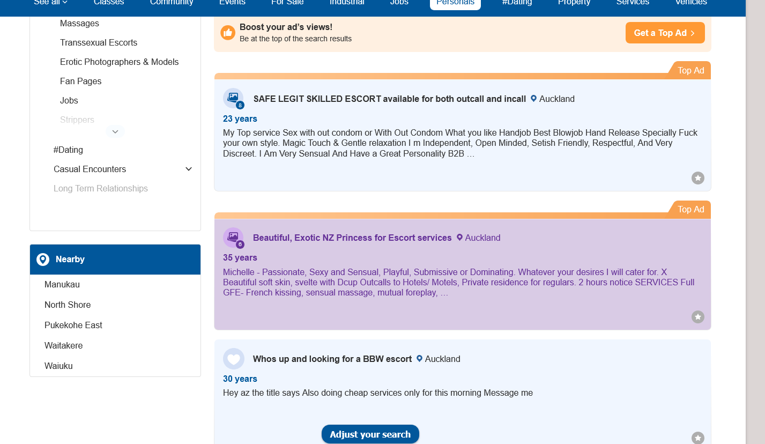
Task: Click heart icon on BBW escort ad
Action: (233, 359)
